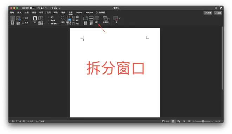Select Print Layout (页面视图) view

[x=13, y=20]
